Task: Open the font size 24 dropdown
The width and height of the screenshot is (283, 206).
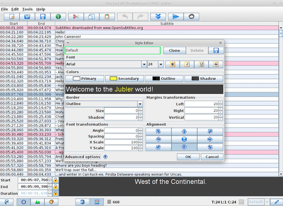Action: pyautogui.click(x=161, y=64)
